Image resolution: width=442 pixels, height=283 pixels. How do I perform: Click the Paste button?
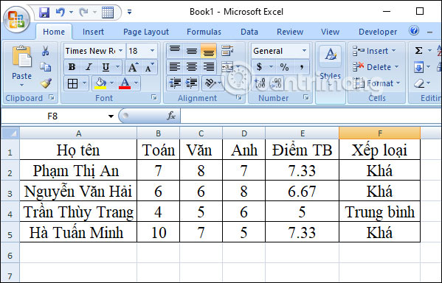point(21,66)
